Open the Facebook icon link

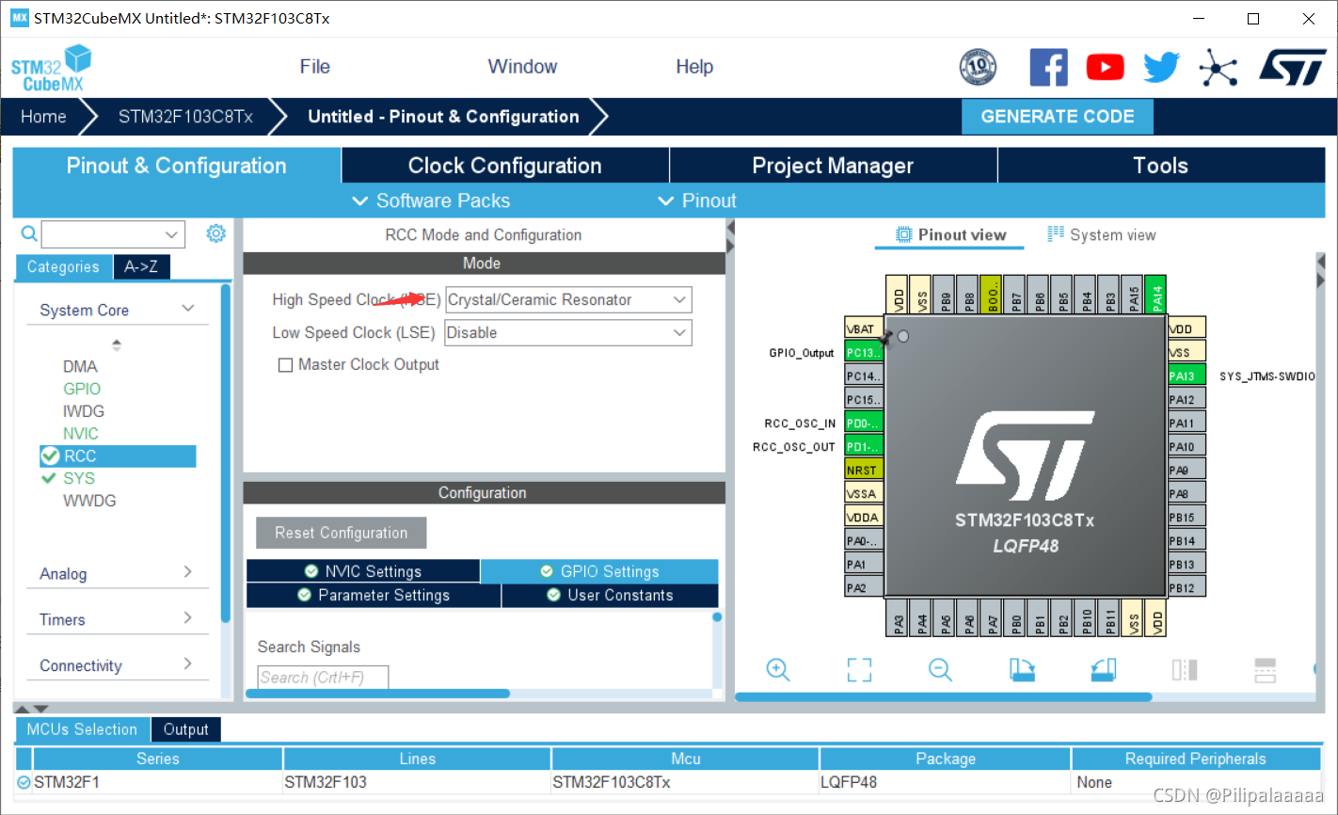[x=1048, y=67]
